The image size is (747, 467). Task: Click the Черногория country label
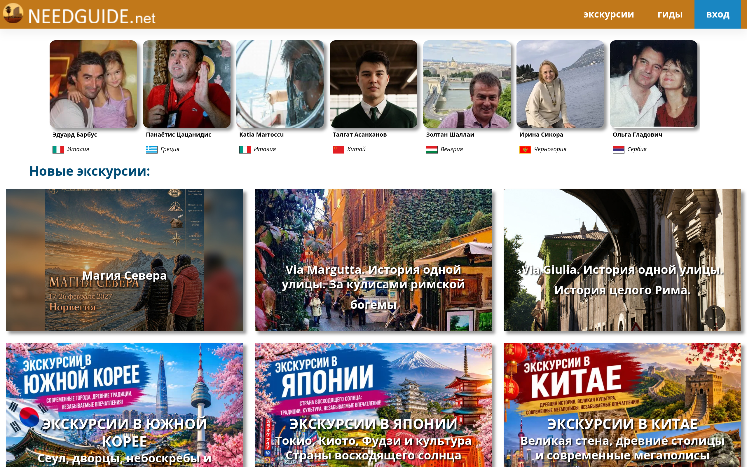click(550, 149)
